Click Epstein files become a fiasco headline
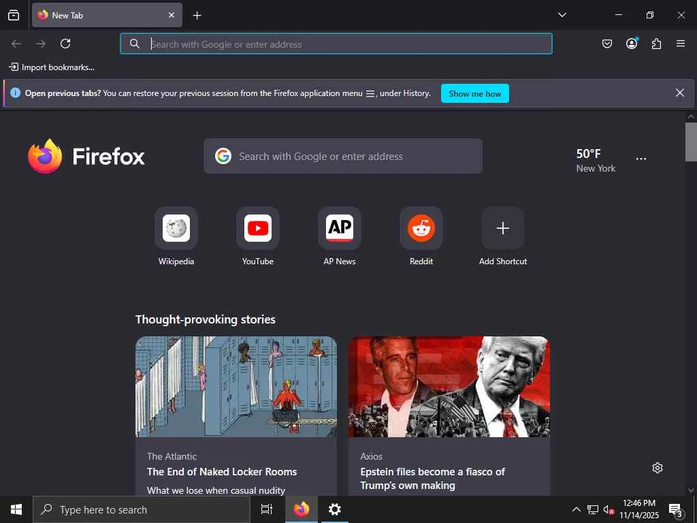Viewport: 697px width, 523px height. point(432,479)
